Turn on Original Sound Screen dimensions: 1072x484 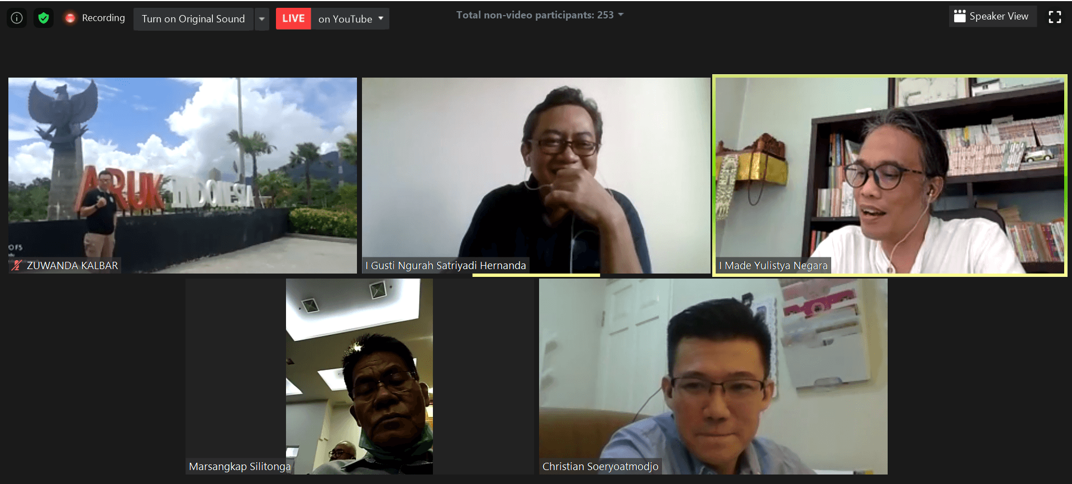[193, 19]
